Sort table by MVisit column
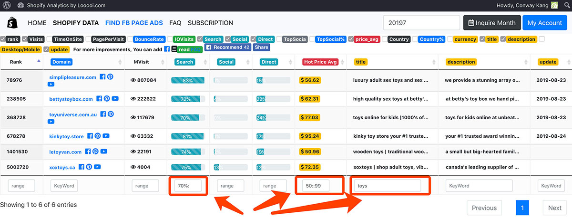This screenshot has width=572, height=218. (146, 62)
